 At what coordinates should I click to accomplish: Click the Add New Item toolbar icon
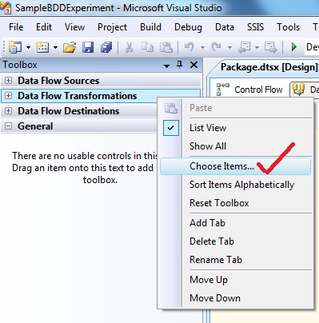pyautogui.click(x=42, y=47)
